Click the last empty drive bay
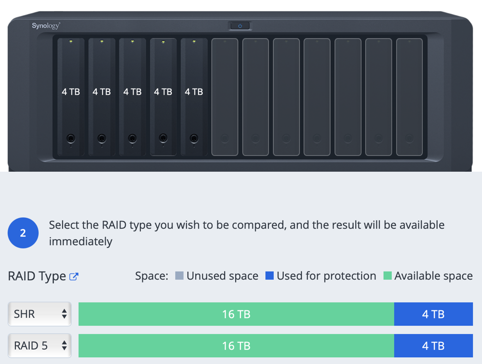The width and height of the screenshot is (482, 364). pyautogui.click(x=409, y=96)
